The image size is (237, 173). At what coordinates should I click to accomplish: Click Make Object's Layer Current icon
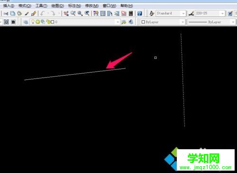click(x=124, y=22)
